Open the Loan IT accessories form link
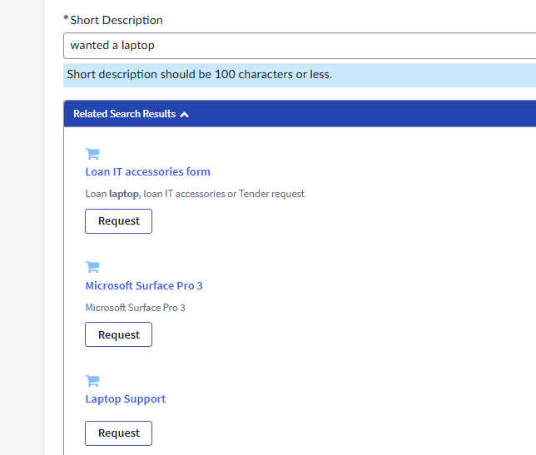536x455 pixels. (x=147, y=171)
